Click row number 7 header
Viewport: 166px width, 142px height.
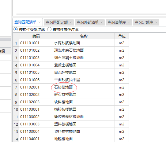(16, 87)
